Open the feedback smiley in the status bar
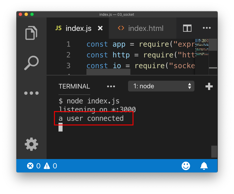The height and width of the screenshot is (194, 234). point(186,166)
